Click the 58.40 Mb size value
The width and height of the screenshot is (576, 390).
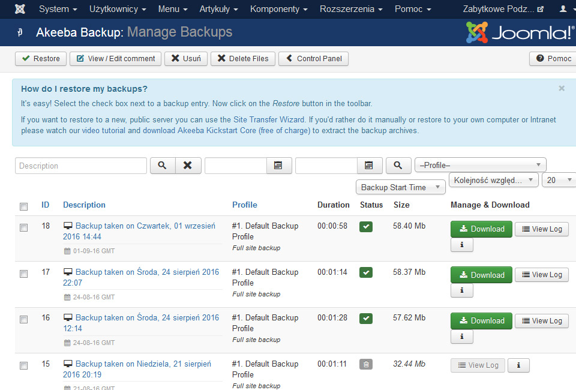point(409,226)
